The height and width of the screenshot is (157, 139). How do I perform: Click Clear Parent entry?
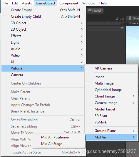coord(43,98)
